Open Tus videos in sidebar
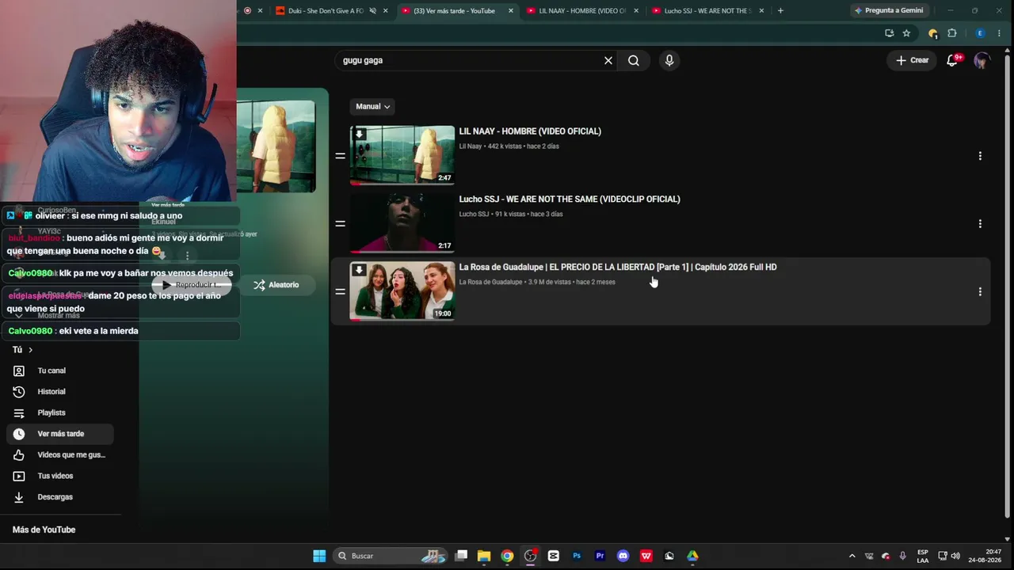 coord(60,476)
